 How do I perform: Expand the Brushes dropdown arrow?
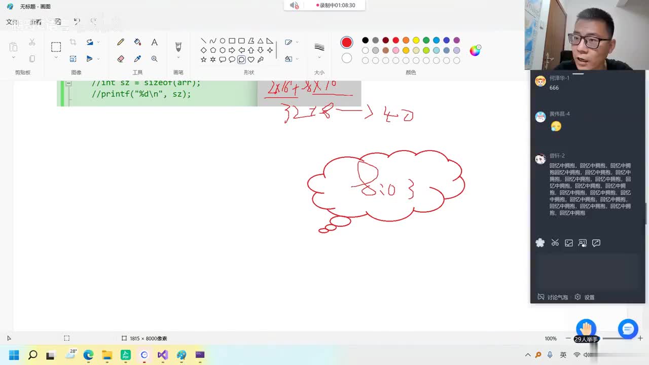click(178, 58)
